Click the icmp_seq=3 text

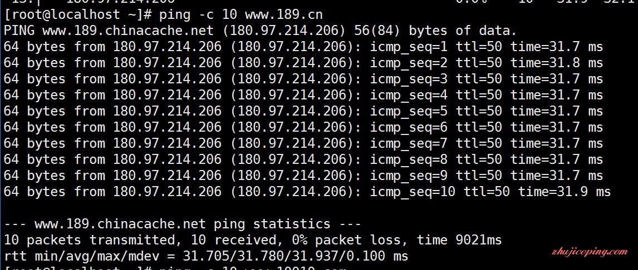pyautogui.click(x=409, y=79)
